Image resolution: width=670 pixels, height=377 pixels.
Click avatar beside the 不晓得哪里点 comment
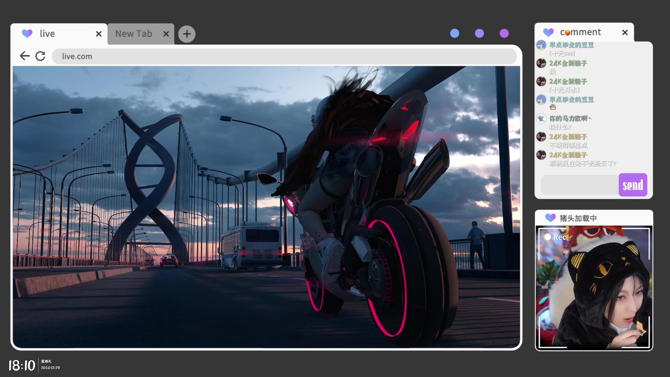[x=541, y=136]
